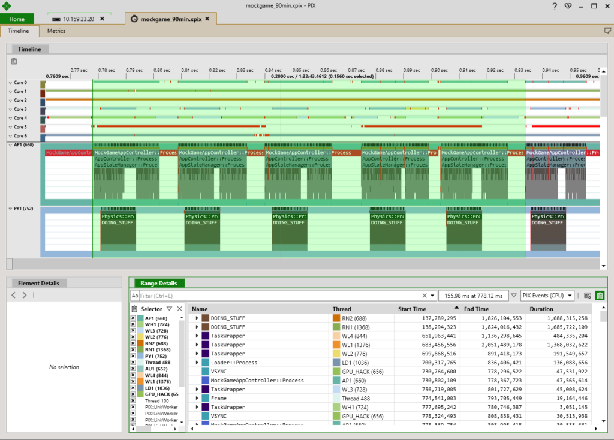Uncheck the AP1 (660) thread checkbox
The width and height of the screenshot is (614, 440).
pos(133,318)
